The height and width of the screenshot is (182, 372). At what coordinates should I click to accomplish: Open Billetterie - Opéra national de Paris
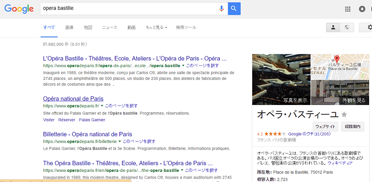pyautogui.click(x=87, y=134)
